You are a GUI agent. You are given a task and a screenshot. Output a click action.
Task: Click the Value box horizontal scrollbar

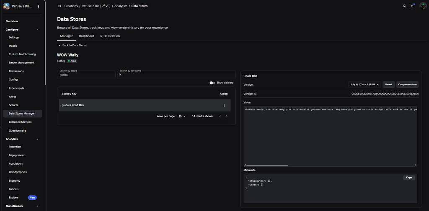(x=267, y=165)
